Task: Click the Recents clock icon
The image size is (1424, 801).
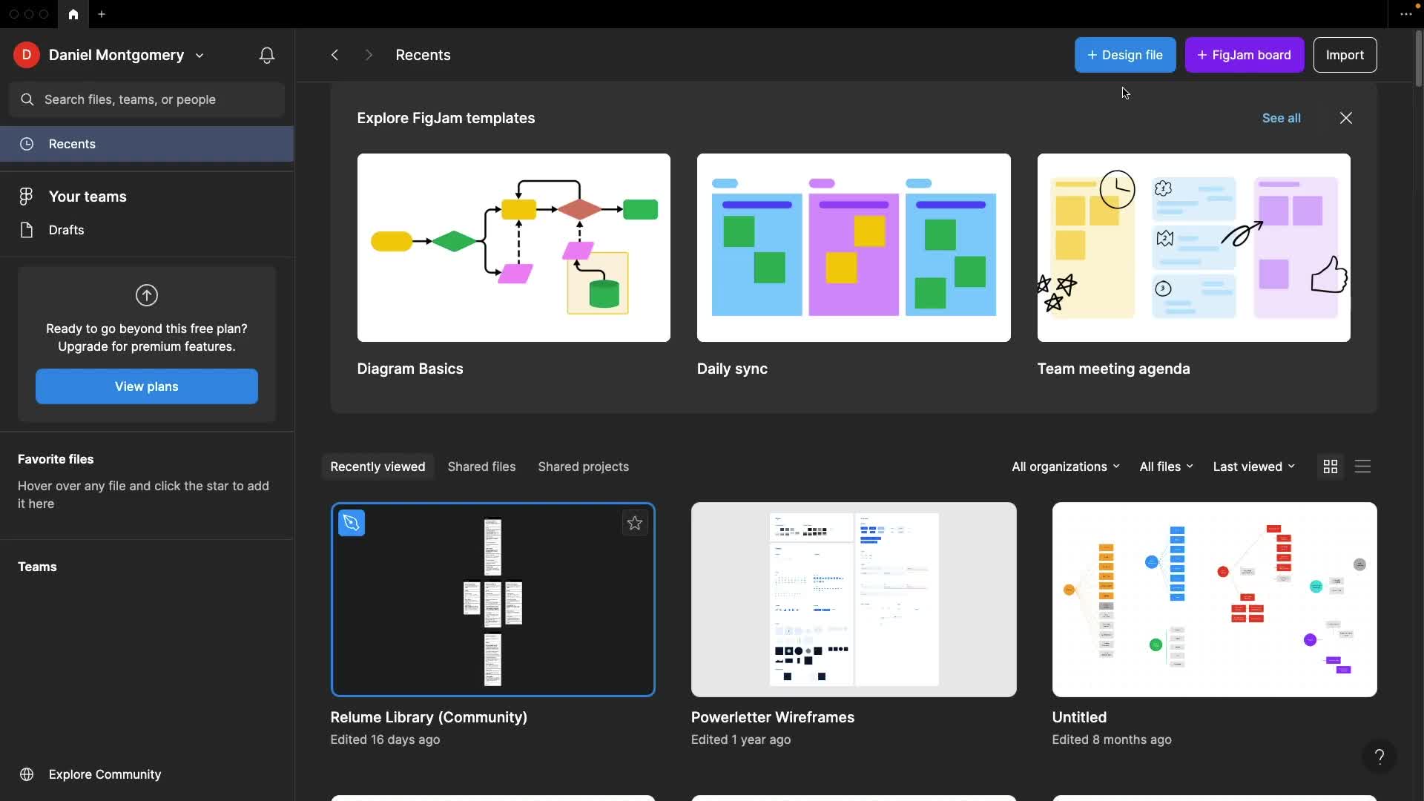Action: [x=27, y=144]
